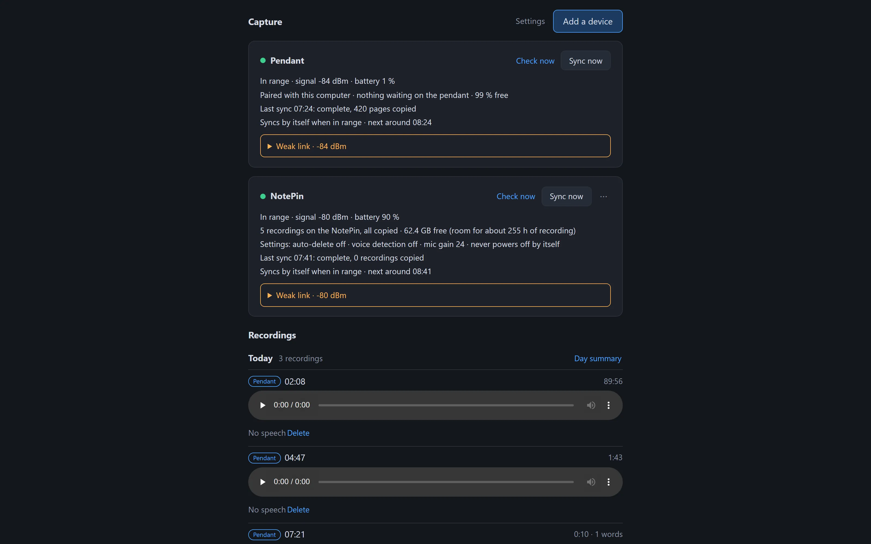
Task: Click 'Syncs by itself when in range · next around 08:24'
Action: coord(345,122)
